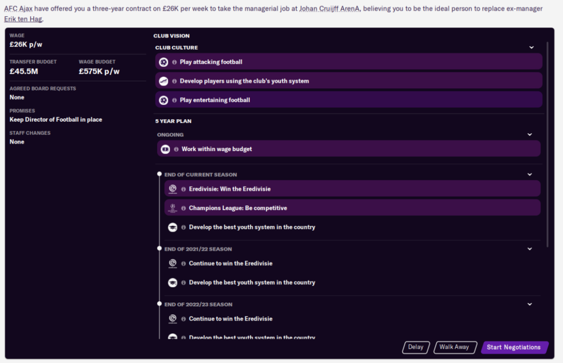The height and width of the screenshot is (363, 563).
Task: Click the Win the Eredivisie trophy icon
Action: (x=173, y=189)
